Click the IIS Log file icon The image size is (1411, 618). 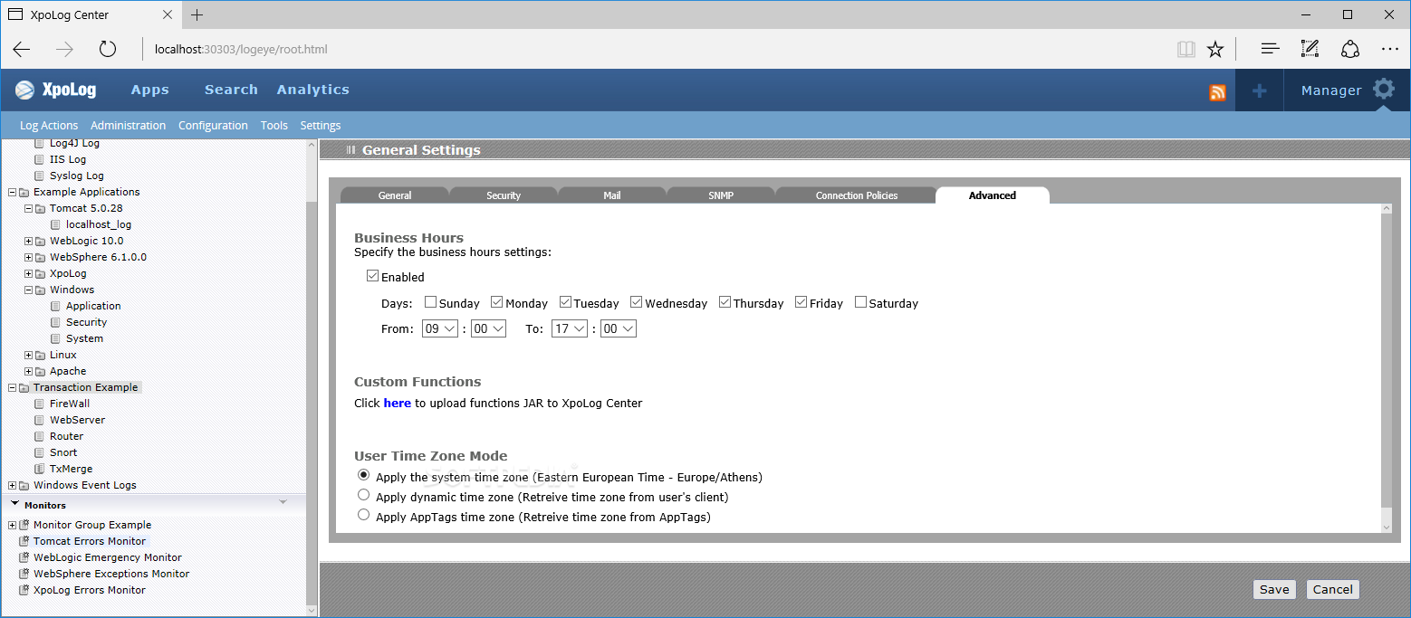(39, 159)
